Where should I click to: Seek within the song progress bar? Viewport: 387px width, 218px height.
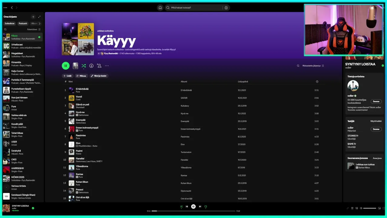pos(193,211)
